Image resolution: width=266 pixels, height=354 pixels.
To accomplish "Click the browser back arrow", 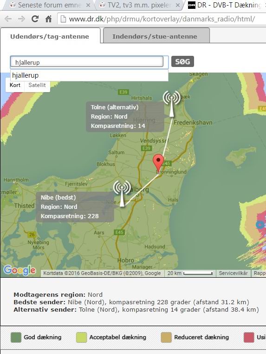I will point(8,19).
